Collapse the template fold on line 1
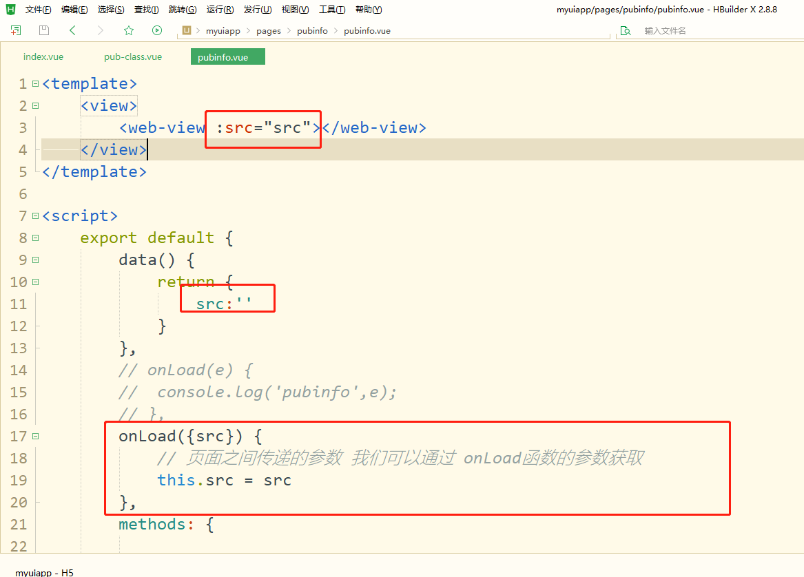804x577 pixels. [35, 83]
